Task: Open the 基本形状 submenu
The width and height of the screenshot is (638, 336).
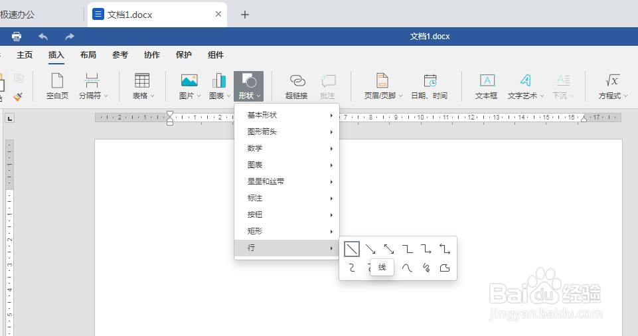Action: (287, 115)
